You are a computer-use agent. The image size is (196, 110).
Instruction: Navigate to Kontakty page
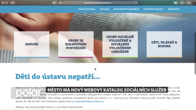click(x=174, y=9)
